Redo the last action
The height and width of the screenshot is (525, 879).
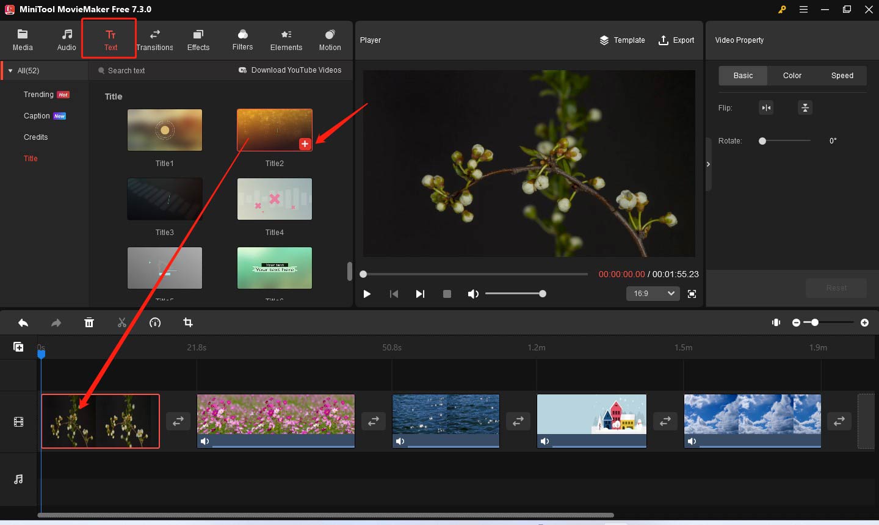(56, 323)
